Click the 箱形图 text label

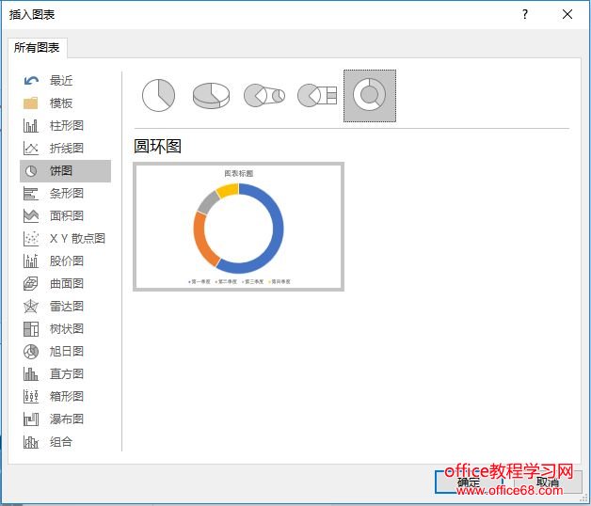67,396
